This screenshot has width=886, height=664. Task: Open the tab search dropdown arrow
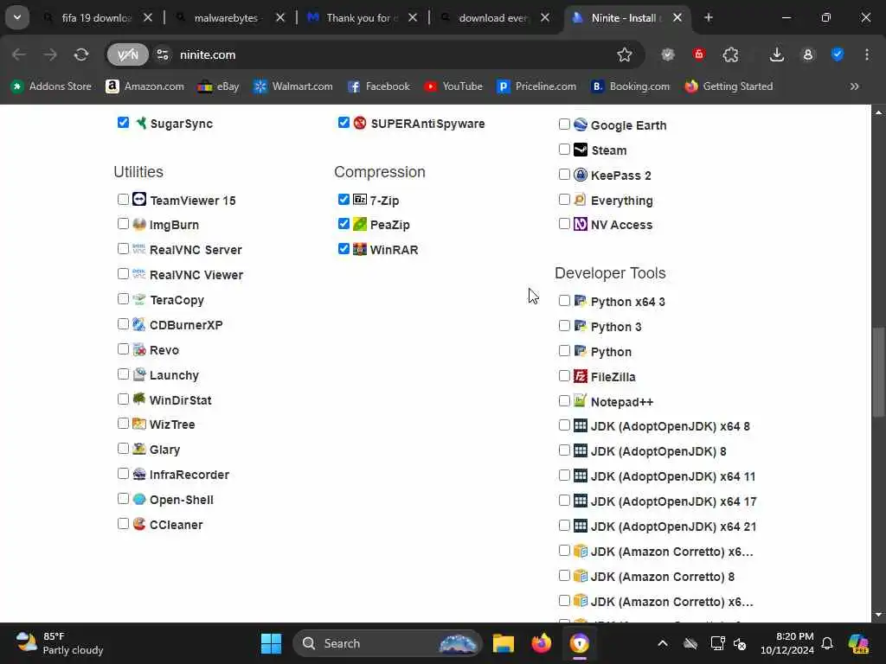(x=17, y=17)
